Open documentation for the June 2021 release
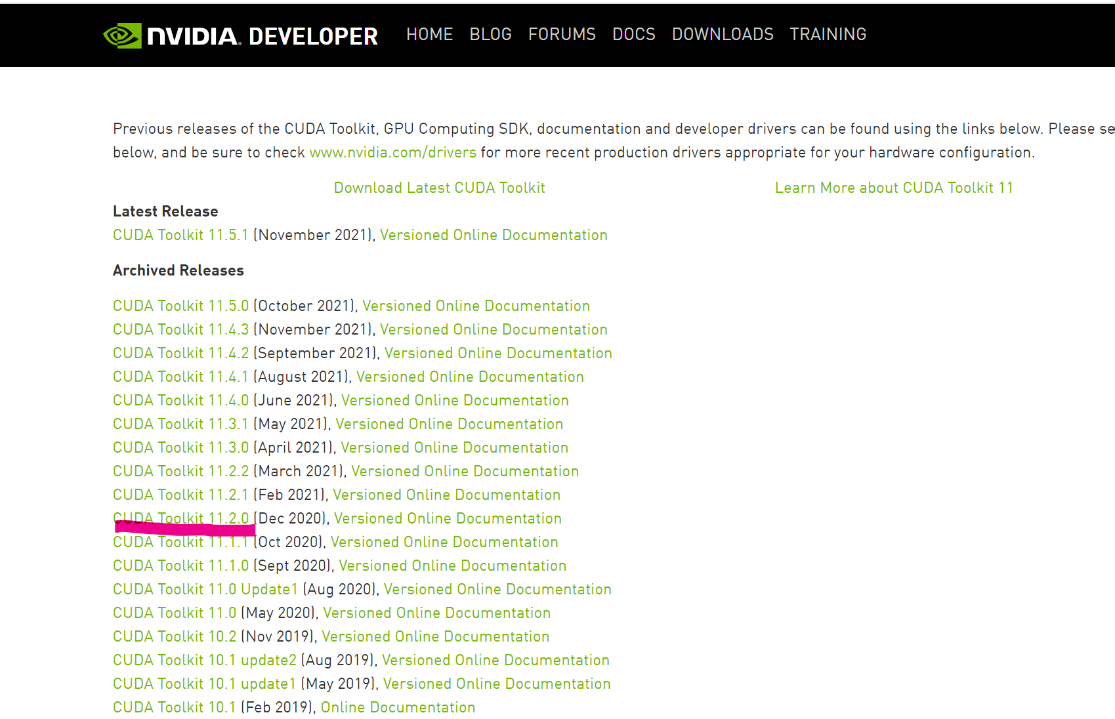 (x=455, y=400)
